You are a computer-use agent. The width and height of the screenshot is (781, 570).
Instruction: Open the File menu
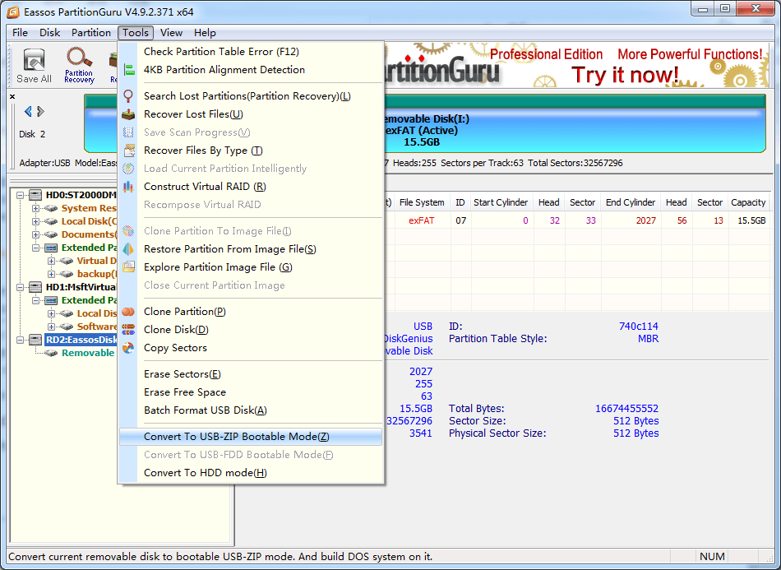coord(20,33)
